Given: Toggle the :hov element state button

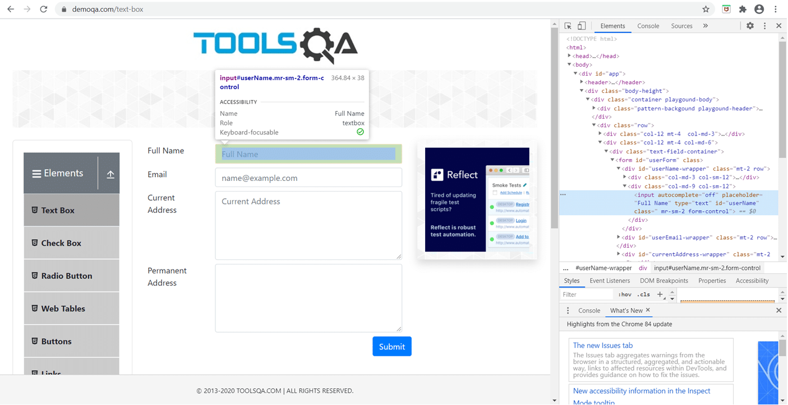Looking at the screenshot, I should coord(625,294).
